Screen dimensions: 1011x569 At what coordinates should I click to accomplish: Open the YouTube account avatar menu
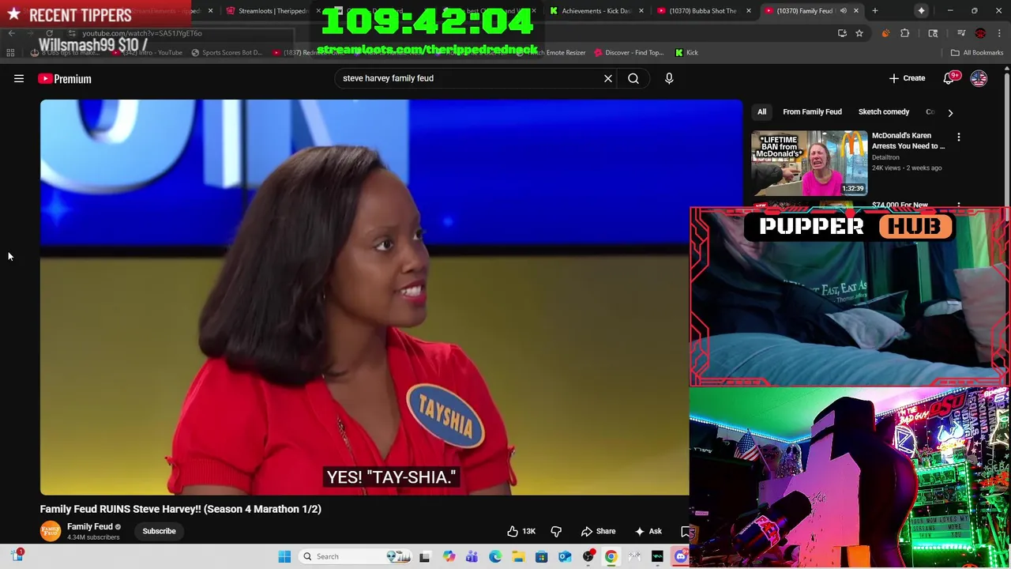[x=979, y=78]
